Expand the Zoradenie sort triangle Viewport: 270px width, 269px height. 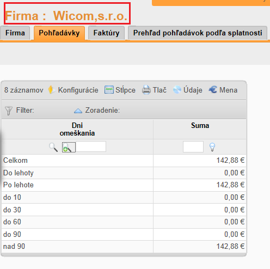pos(78,111)
